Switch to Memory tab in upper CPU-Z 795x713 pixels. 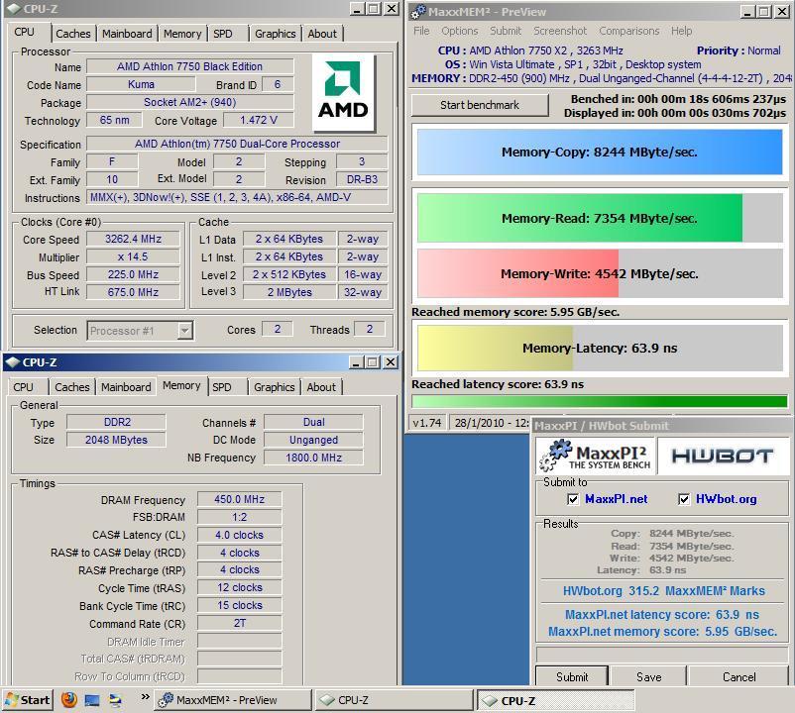(x=182, y=34)
